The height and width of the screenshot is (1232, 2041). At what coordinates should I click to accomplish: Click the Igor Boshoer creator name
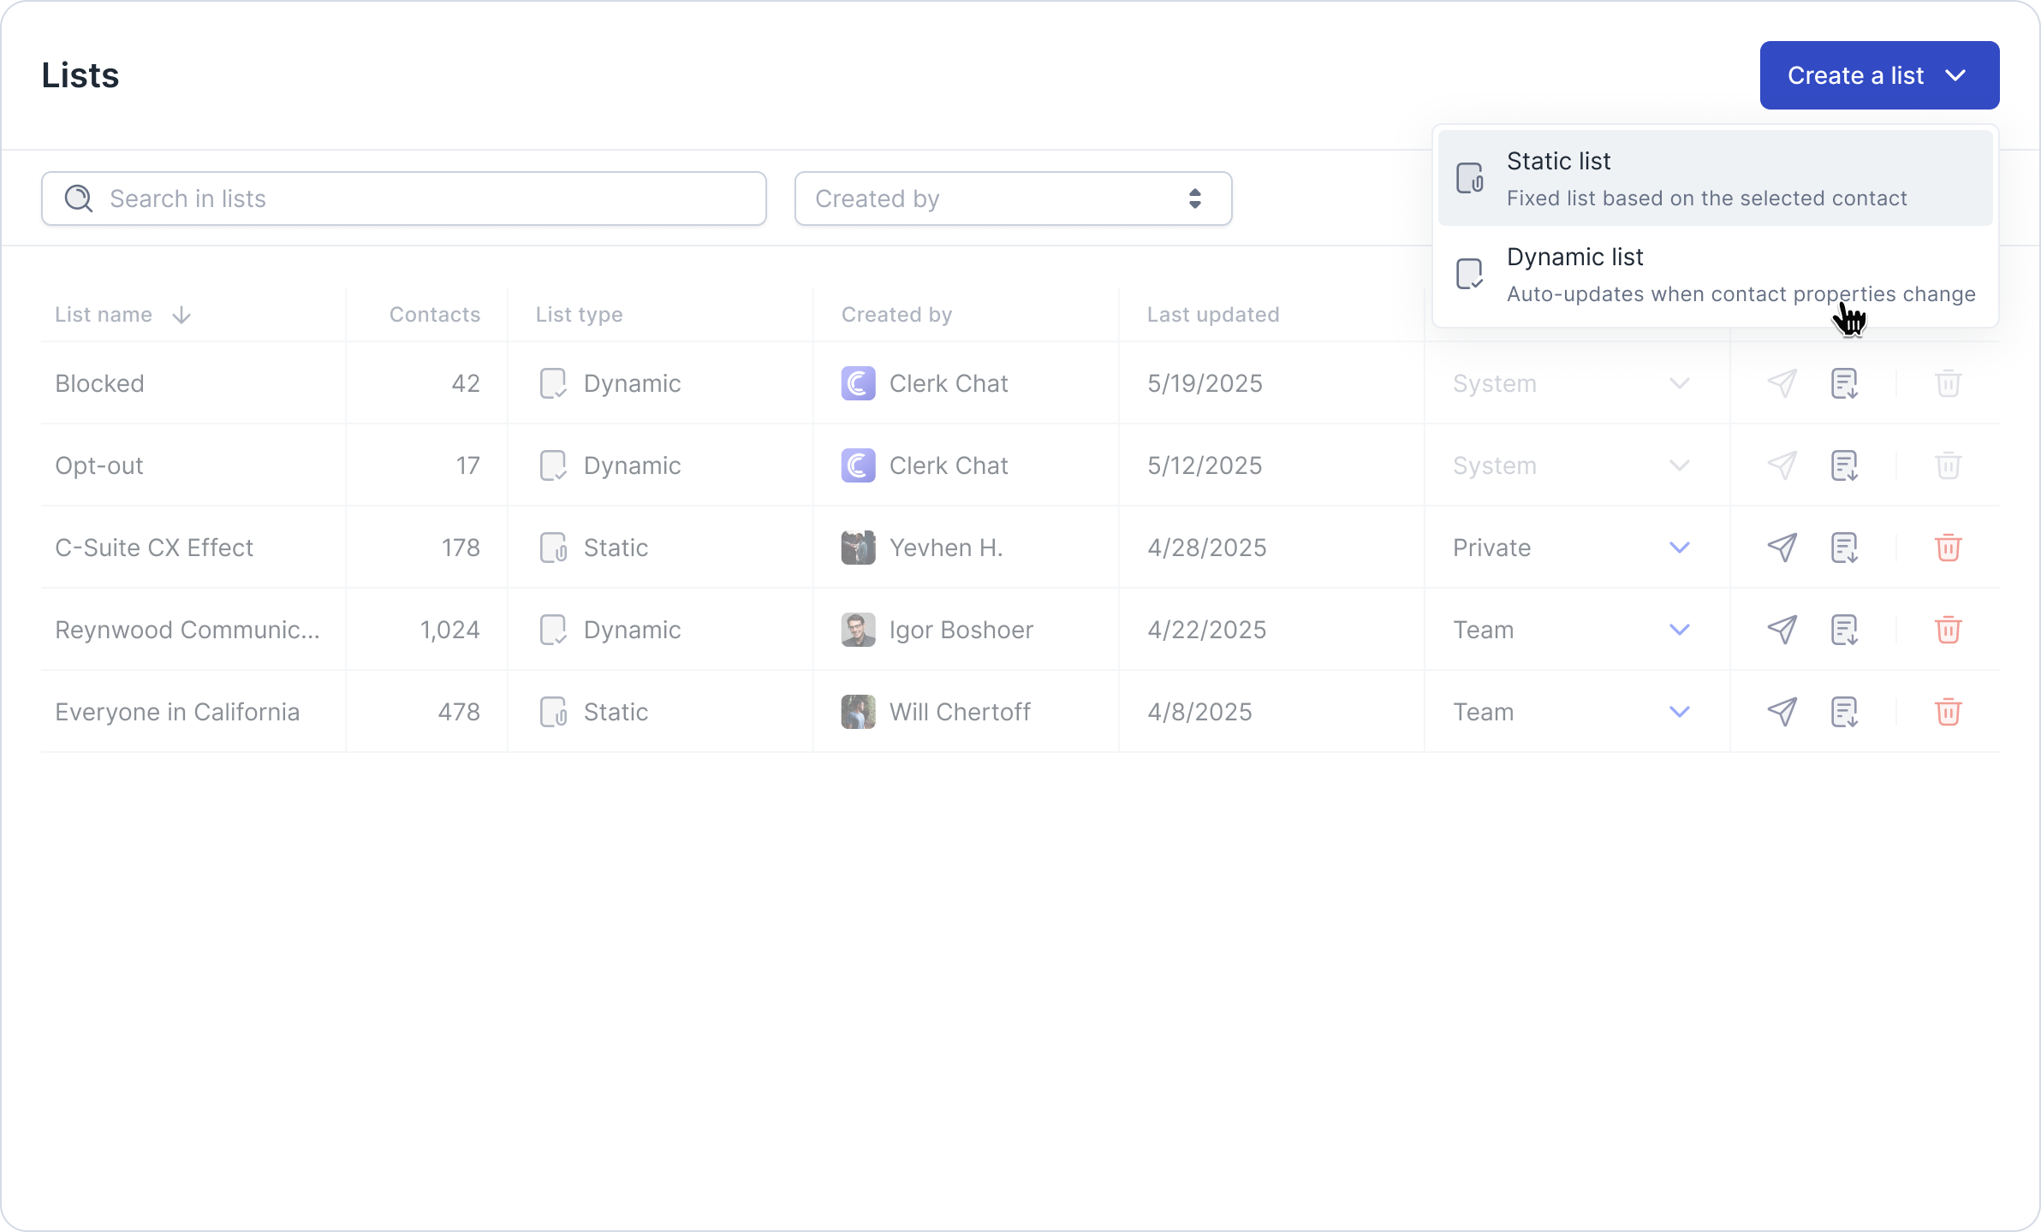[961, 630]
